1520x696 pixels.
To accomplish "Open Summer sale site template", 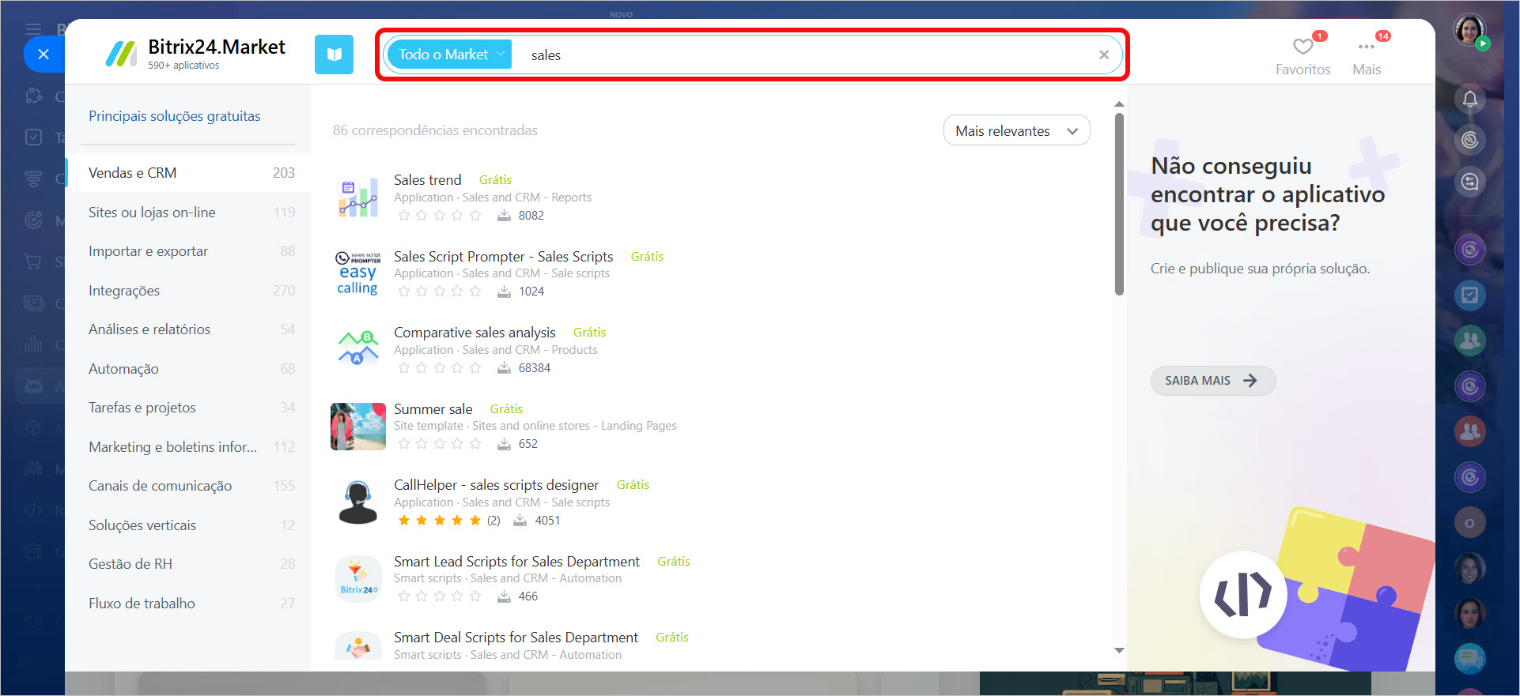I will (433, 409).
